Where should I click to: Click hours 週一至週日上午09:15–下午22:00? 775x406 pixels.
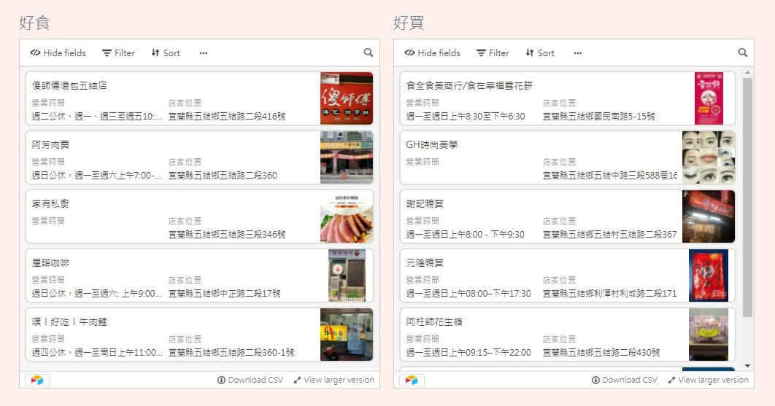tap(469, 353)
